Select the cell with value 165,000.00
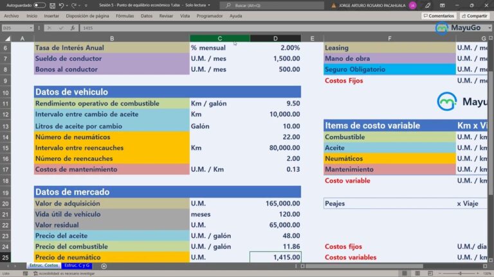Screen dimensions: 494x277 click(275, 203)
